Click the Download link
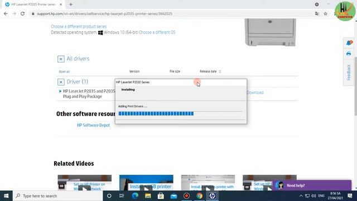Image resolution: width=357 pixels, height=201 pixels. pyautogui.click(x=255, y=93)
